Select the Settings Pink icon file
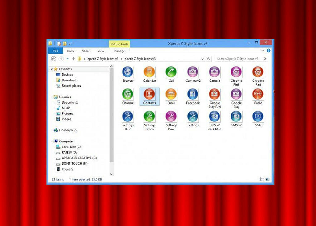 (x=171, y=121)
